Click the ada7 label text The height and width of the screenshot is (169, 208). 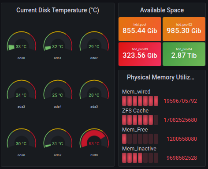click(x=58, y=155)
